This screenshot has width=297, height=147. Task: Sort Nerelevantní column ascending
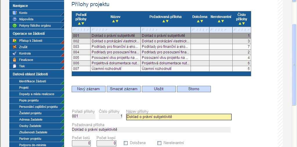click(219, 21)
